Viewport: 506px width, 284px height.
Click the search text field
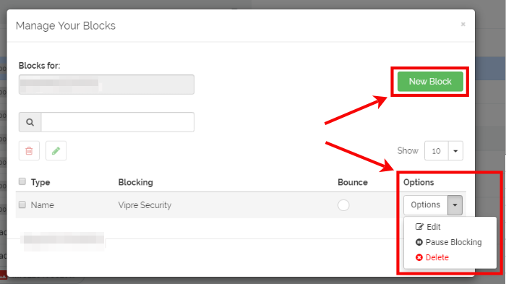117,122
